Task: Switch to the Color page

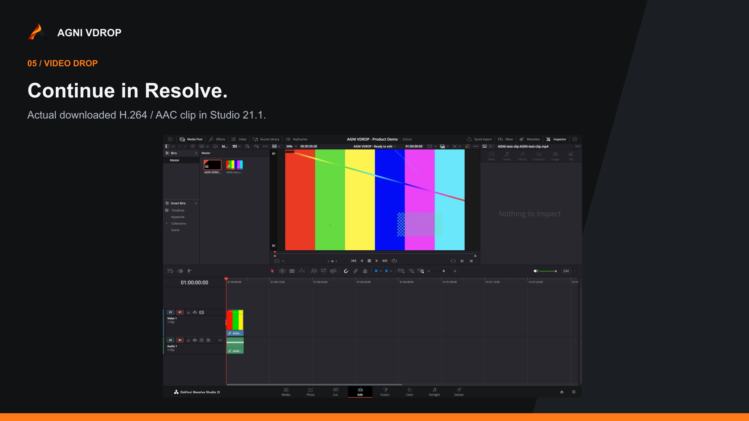Action: (x=409, y=392)
